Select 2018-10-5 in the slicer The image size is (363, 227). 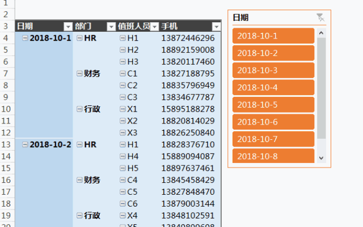pos(273,105)
